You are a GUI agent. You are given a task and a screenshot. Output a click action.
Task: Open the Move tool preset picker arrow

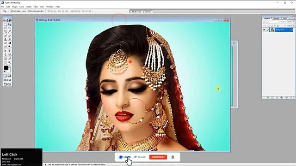point(8,11)
